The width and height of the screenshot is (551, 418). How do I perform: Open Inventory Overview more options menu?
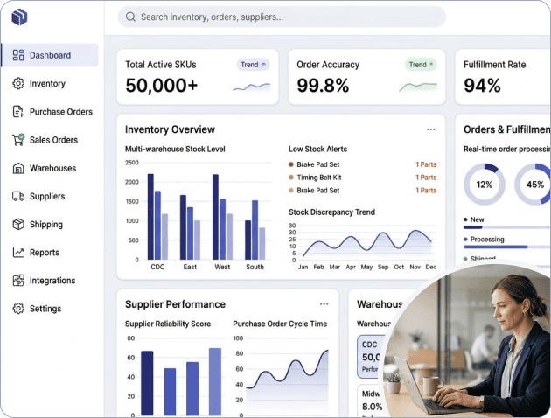coord(431,129)
